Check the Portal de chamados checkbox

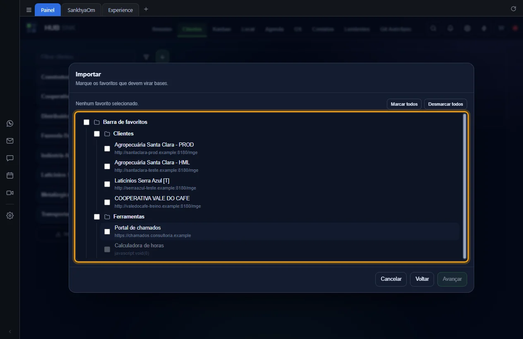pyautogui.click(x=107, y=232)
